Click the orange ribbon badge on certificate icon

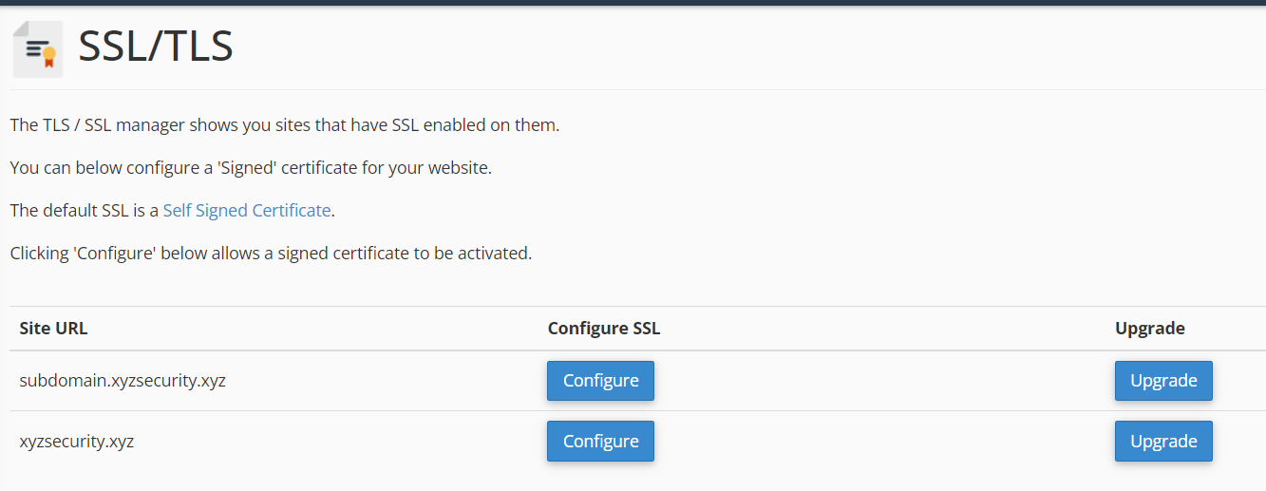point(49,57)
